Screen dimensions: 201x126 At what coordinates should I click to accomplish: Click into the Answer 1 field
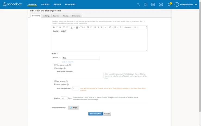[x=81, y=58]
